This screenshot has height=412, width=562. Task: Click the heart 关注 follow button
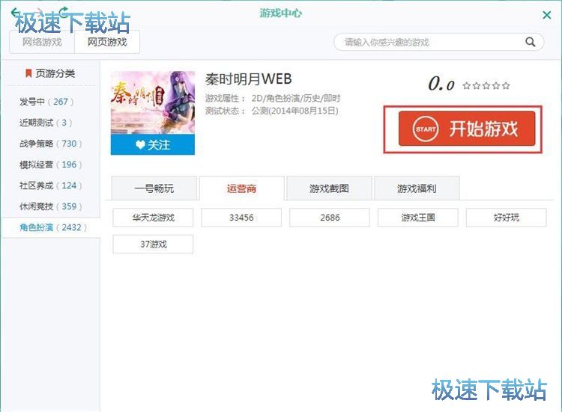pyautogui.click(x=153, y=145)
